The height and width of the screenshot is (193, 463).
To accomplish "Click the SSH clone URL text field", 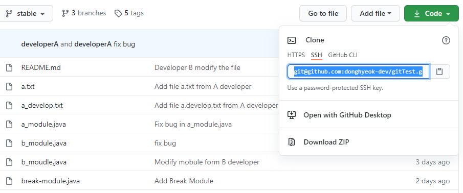I will (x=359, y=71).
